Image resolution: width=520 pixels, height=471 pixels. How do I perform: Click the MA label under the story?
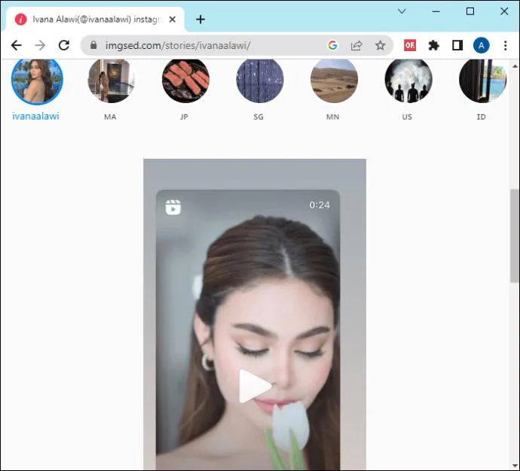(x=110, y=117)
